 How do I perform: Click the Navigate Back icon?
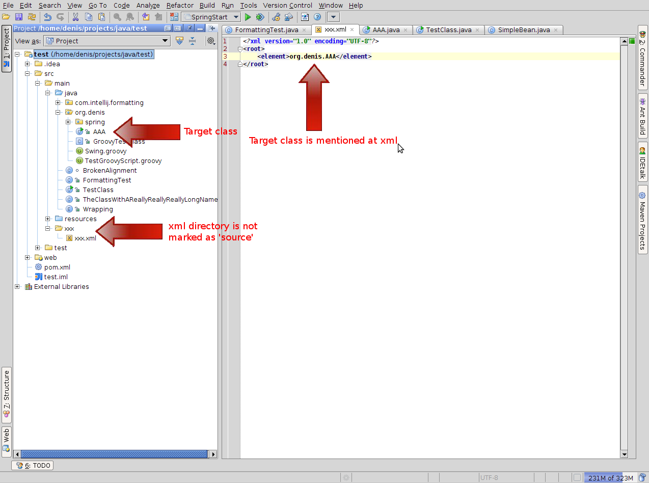click(x=146, y=17)
